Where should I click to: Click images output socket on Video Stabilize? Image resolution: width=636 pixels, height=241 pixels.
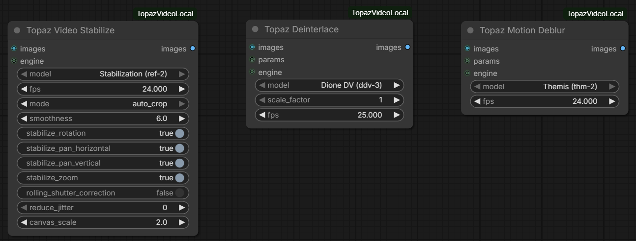pyautogui.click(x=193, y=48)
